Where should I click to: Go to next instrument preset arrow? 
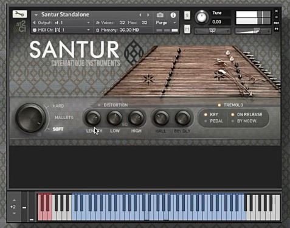pyautogui.click(x=148, y=15)
